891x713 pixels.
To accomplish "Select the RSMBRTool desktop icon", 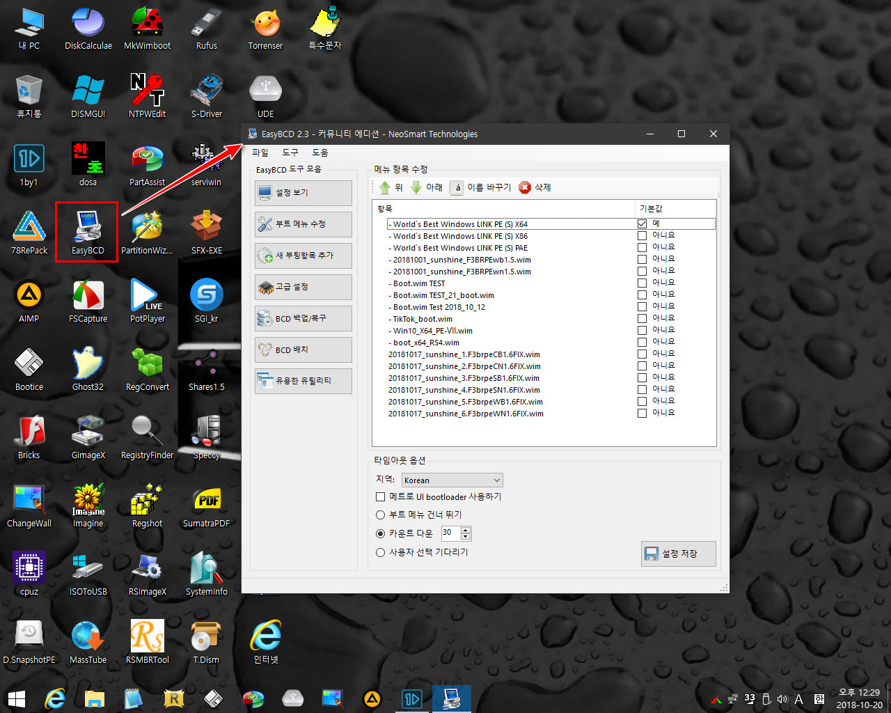I will (x=148, y=642).
